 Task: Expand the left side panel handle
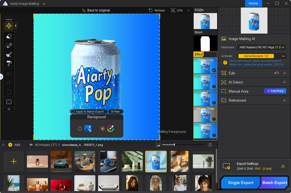(1, 76)
